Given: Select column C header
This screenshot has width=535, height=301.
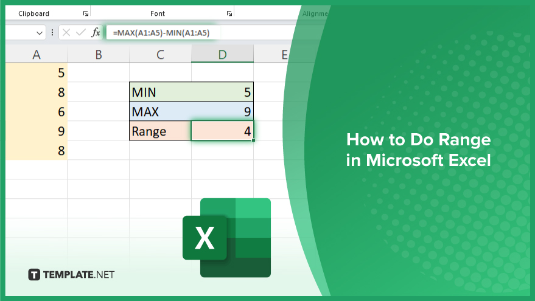Looking at the screenshot, I should pyautogui.click(x=160, y=55).
